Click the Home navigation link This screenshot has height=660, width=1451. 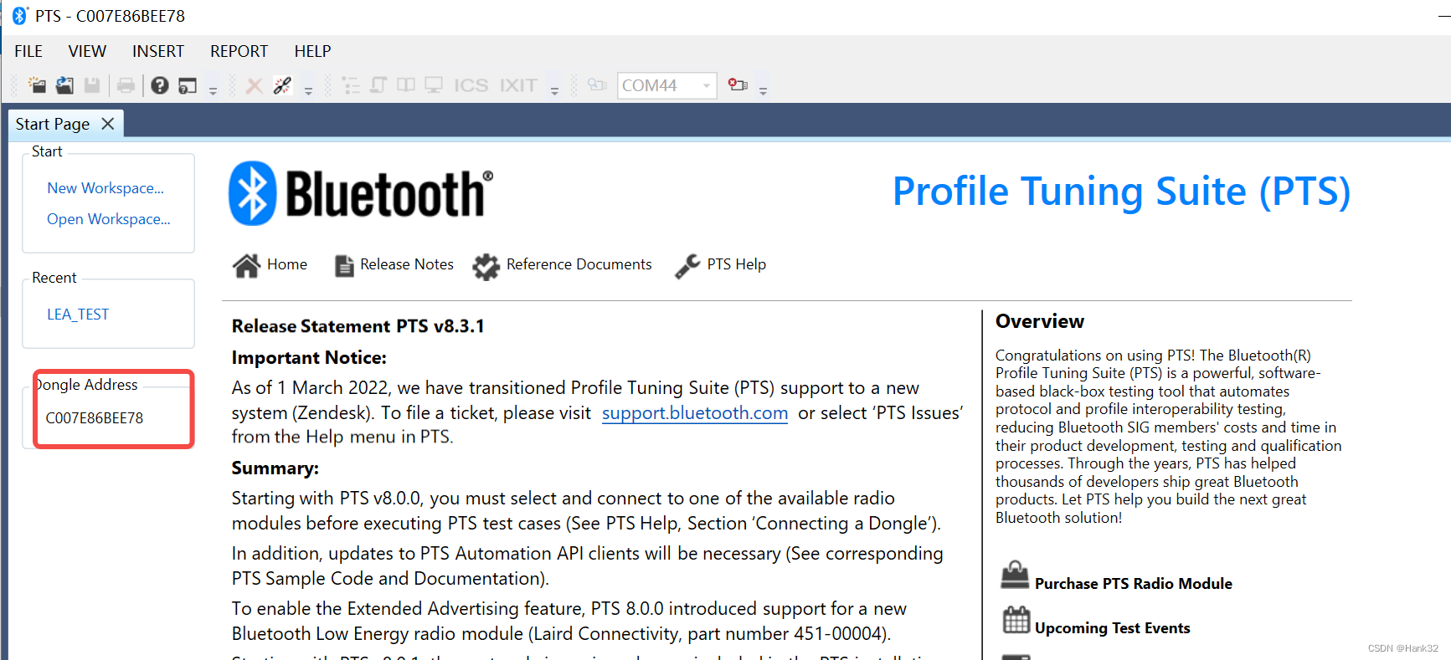tap(287, 264)
